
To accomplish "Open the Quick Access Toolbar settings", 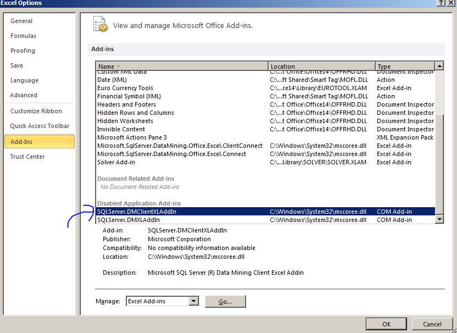I will (x=40, y=125).
